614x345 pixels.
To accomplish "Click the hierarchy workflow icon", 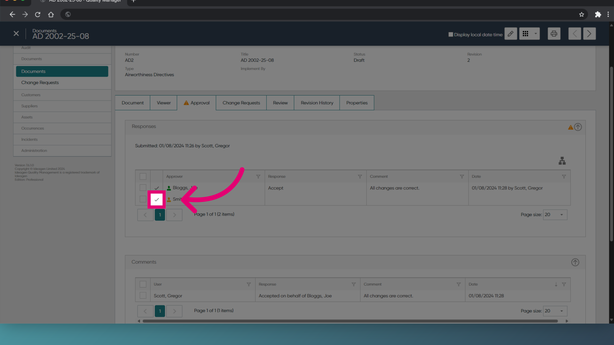I will tap(562, 161).
